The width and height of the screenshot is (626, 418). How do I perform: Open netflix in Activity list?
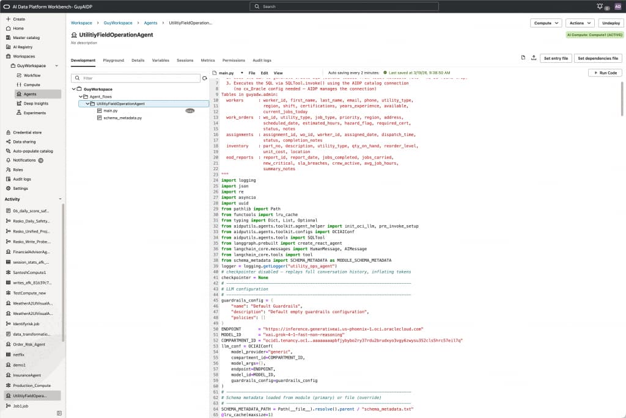pos(15,355)
